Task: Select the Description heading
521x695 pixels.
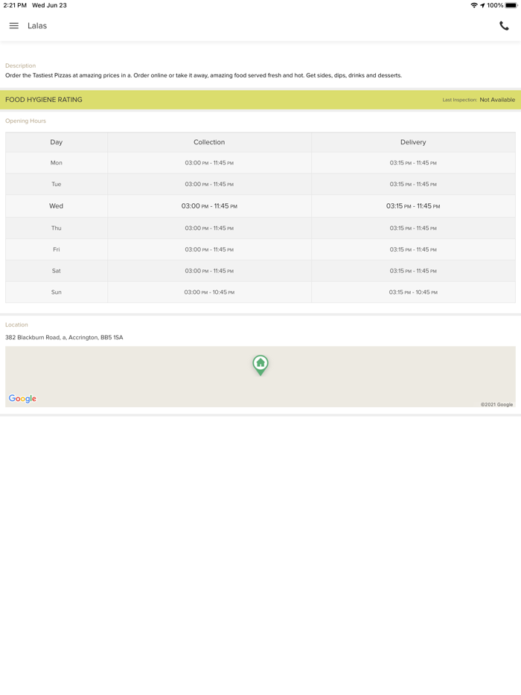Action: point(20,65)
